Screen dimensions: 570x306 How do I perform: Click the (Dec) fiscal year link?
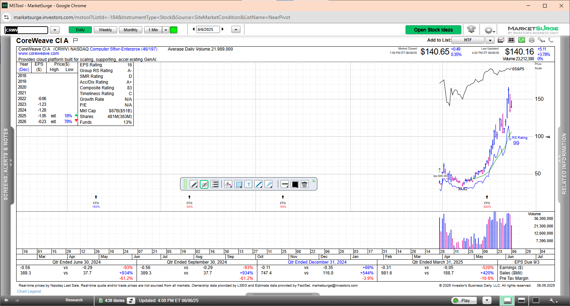(24, 70)
